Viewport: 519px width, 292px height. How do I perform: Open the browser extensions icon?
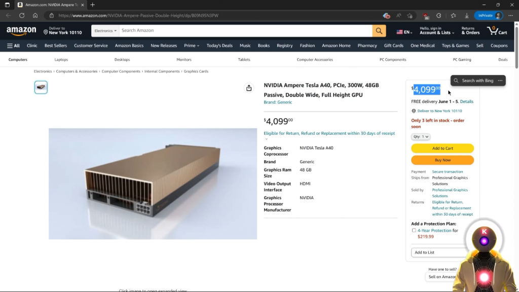[x=438, y=16]
